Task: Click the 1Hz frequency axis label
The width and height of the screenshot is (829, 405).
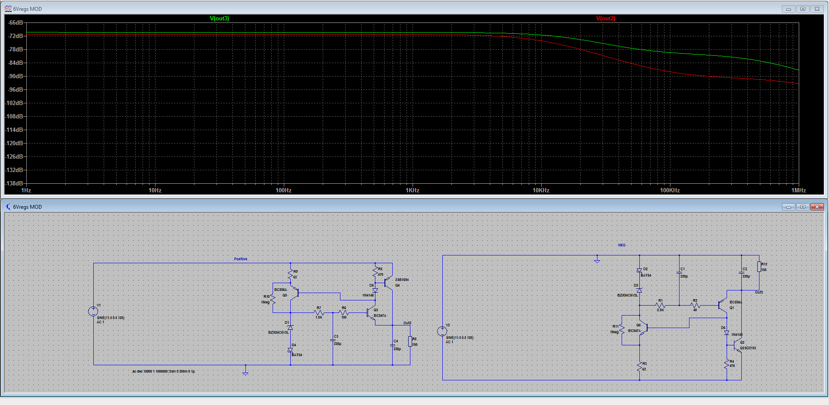Action: coord(26,190)
